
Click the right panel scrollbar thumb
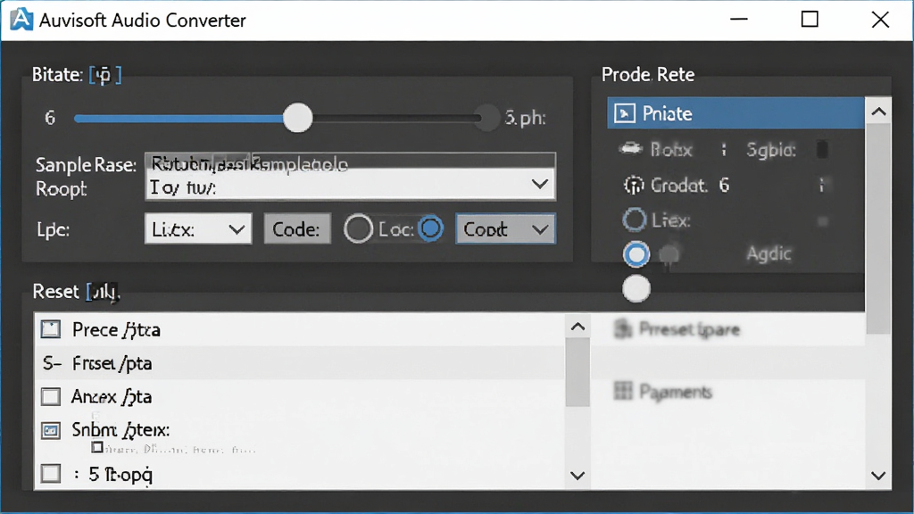click(x=878, y=229)
